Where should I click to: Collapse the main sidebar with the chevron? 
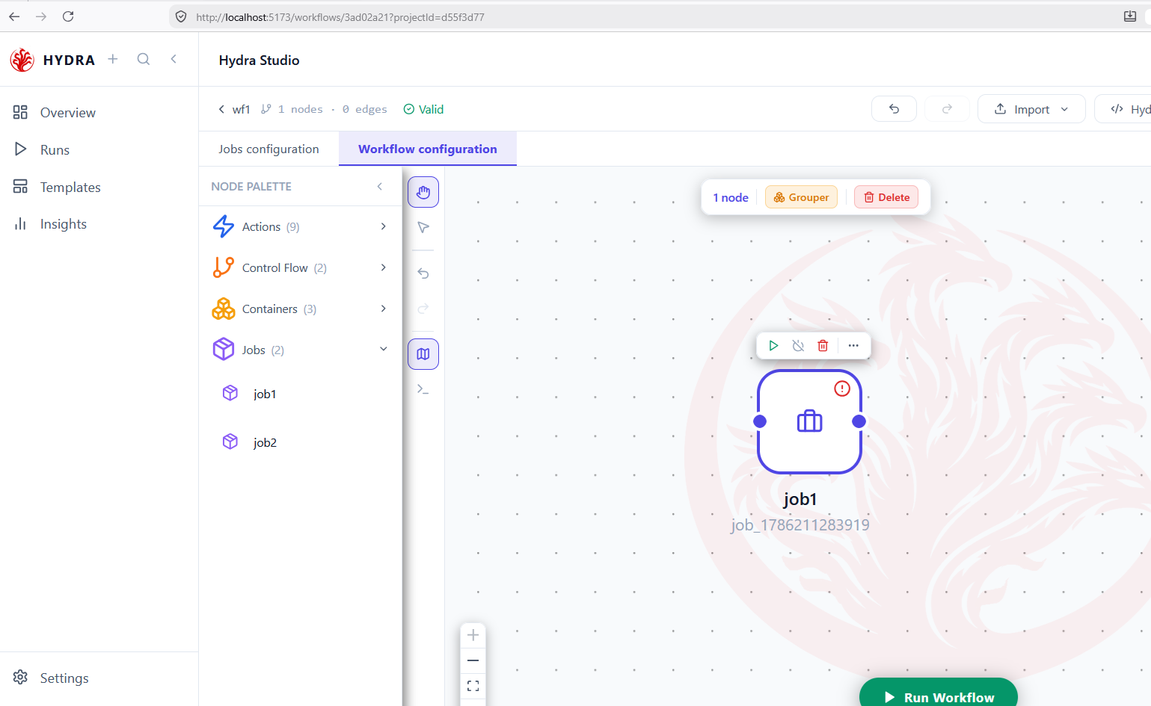click(x=174, y=59)
